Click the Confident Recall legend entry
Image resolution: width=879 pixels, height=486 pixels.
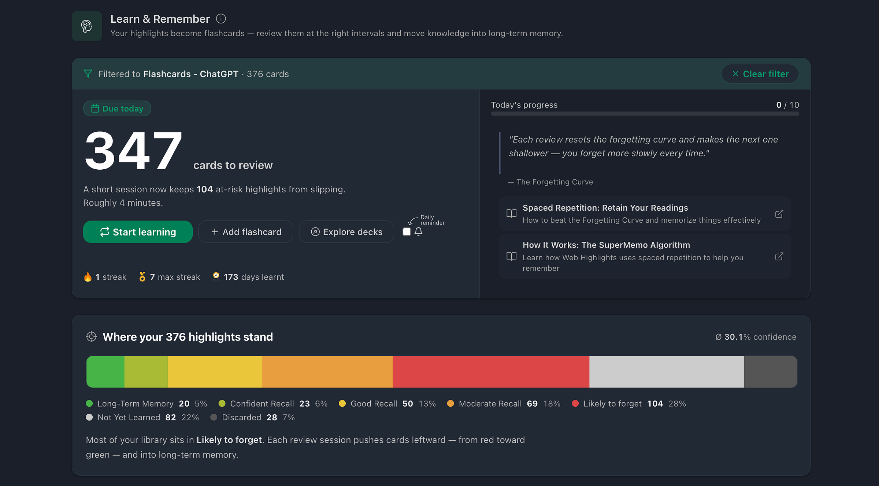tap(273, 404)
